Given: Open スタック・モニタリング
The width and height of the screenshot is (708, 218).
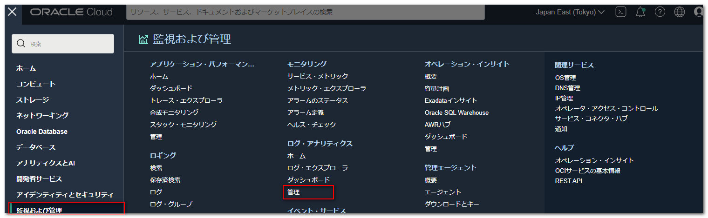Looking at the screenshot, I should coord(183,125).
